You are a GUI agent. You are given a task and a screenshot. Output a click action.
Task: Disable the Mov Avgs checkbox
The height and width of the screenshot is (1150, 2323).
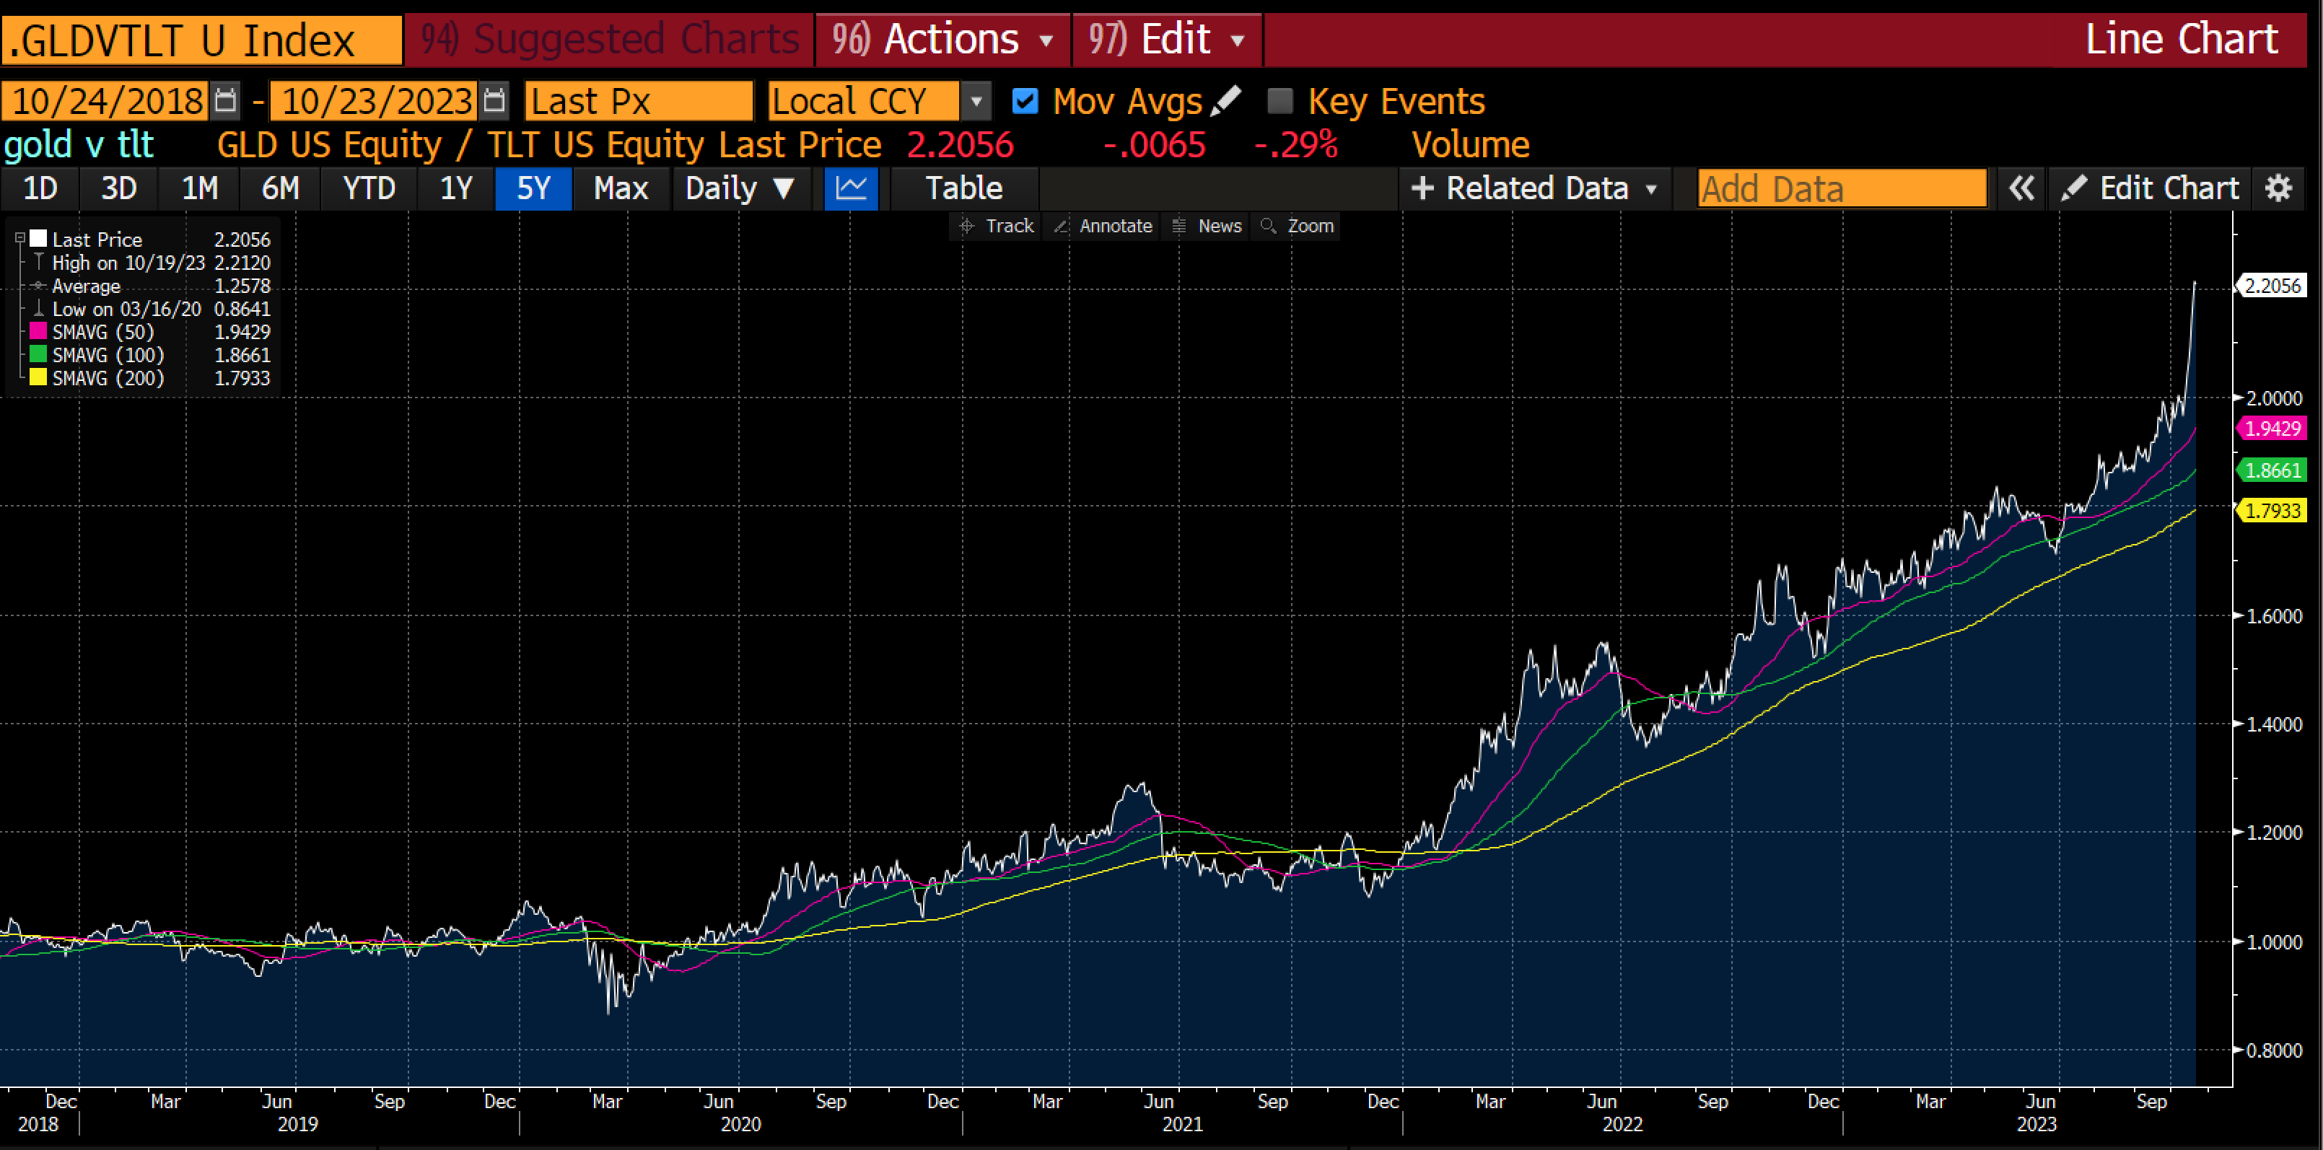pos(1025,101)
